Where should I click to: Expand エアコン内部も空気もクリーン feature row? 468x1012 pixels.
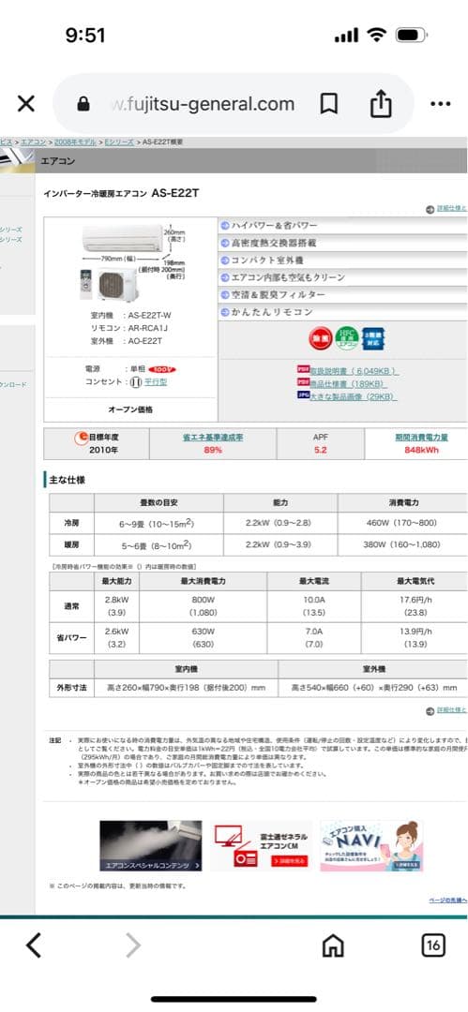[342, 277]
